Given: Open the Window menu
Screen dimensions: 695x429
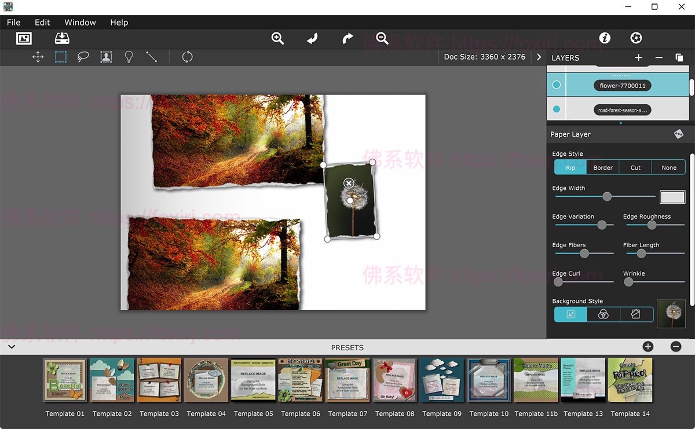Looking at the screenshot, I should click(79, 22).
